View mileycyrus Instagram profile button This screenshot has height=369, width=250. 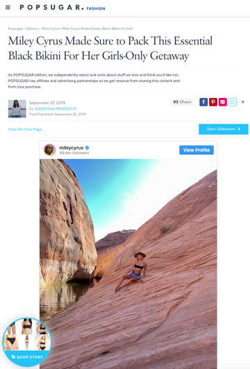pyautogui.click(x=197, y=150)
